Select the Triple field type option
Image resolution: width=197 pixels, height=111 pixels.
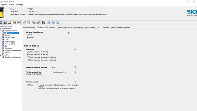28,85
